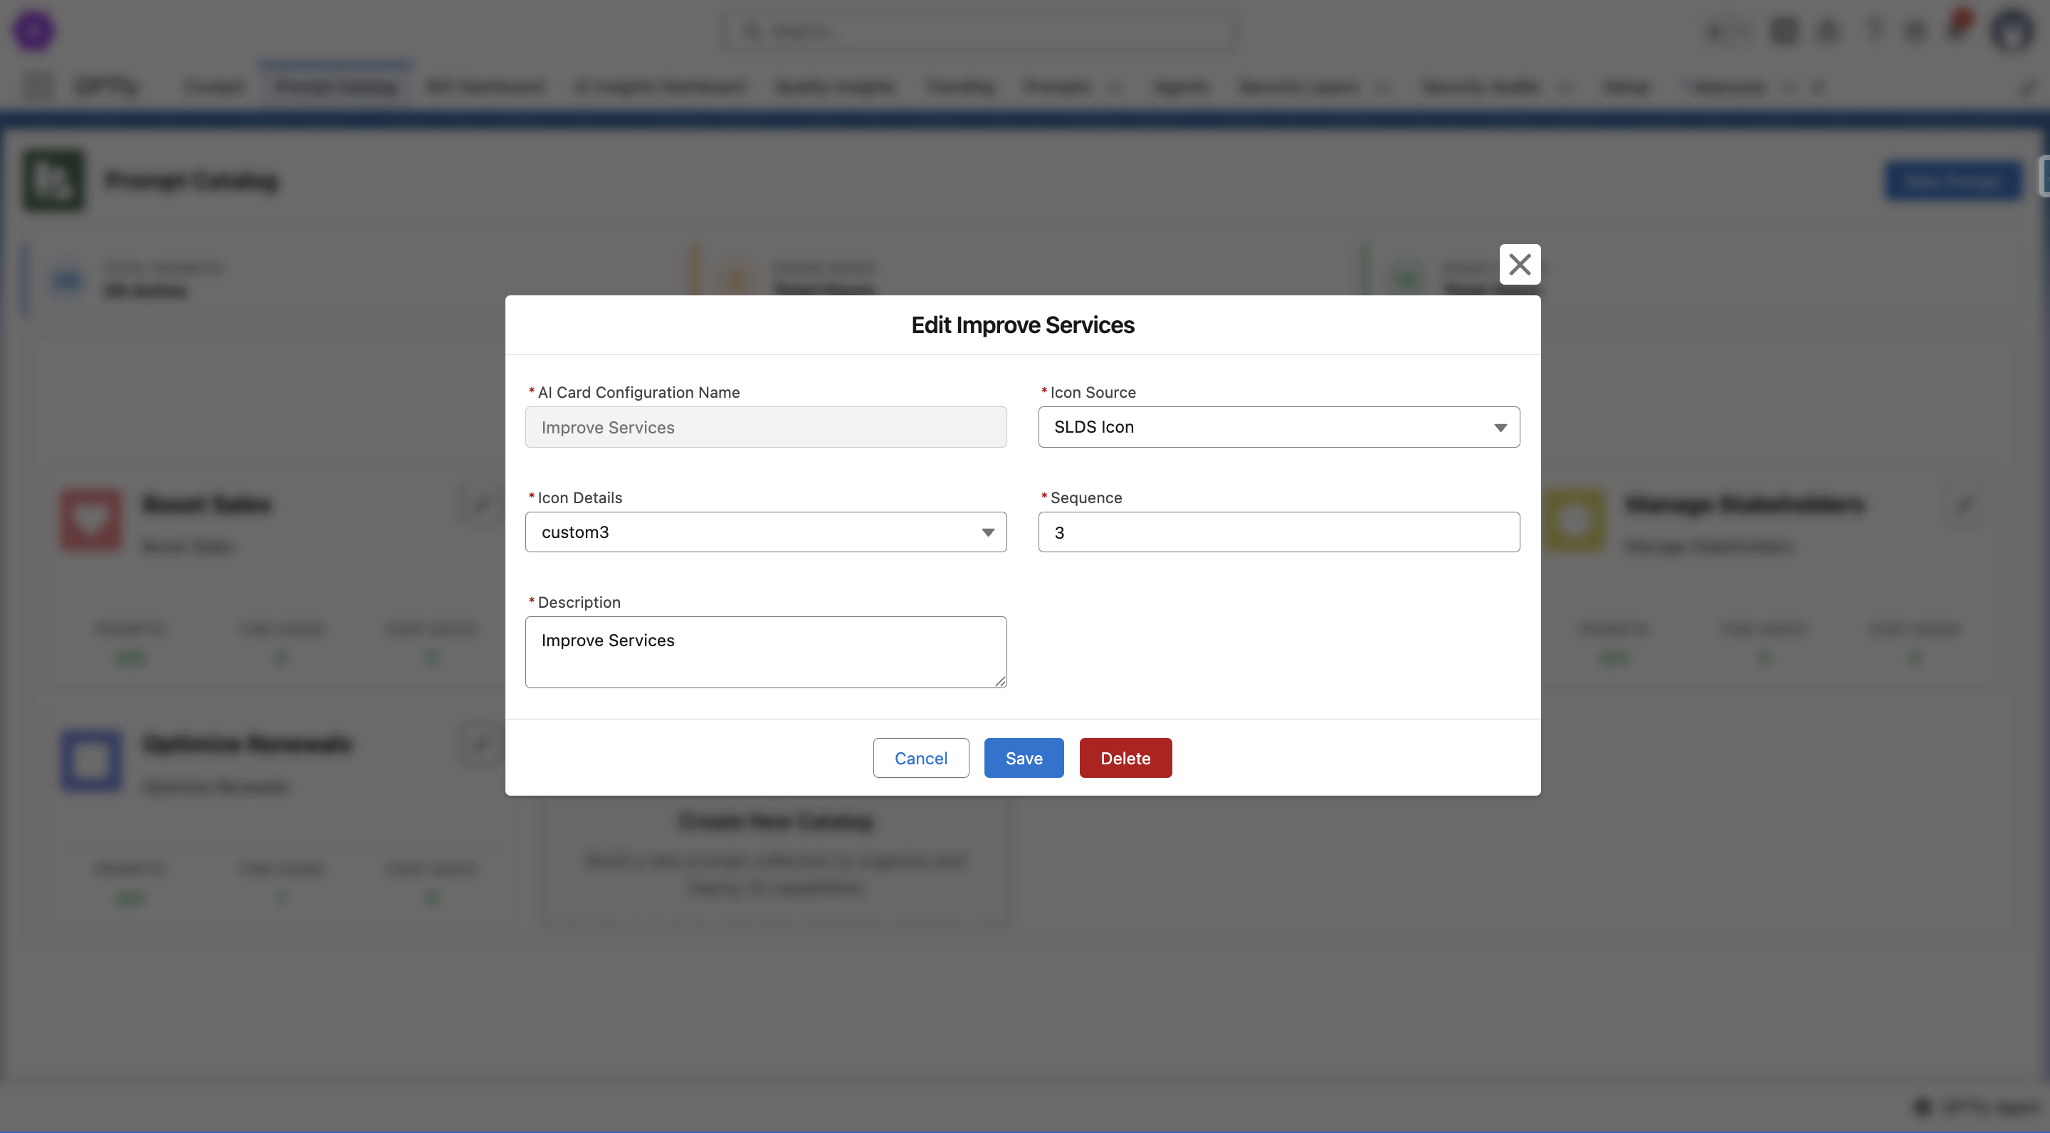Open the Icon Source dropdown
Screen dimensions: 2050x1133
click(1278, 427)
